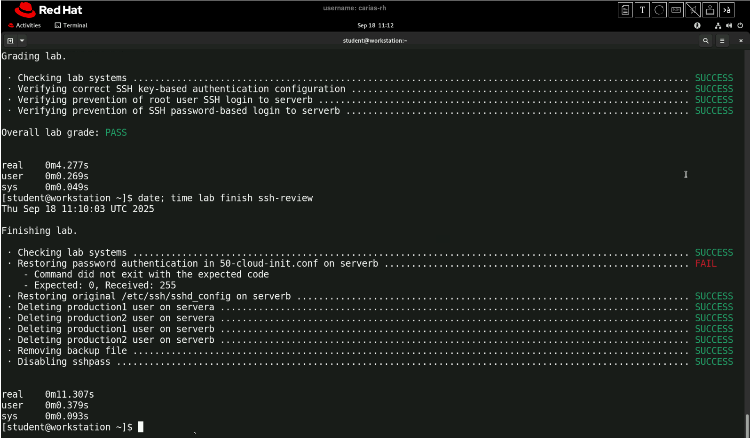Click 'user 0m0.379s' timing output
The width and height of the screenshot is (750, 438).
(45, 406)
